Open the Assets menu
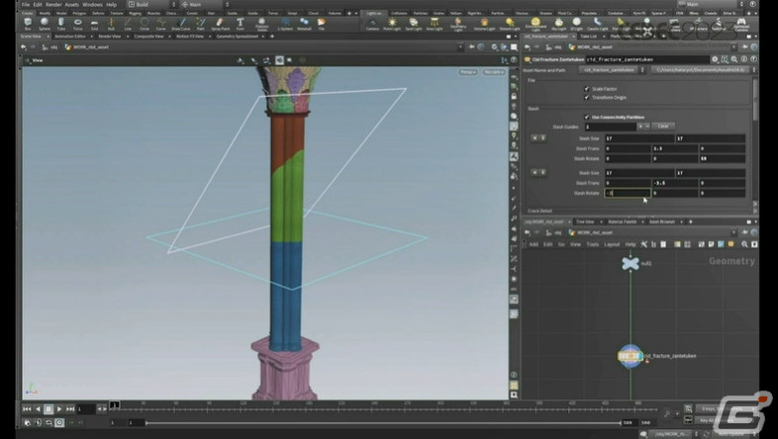Viewport: 778px width, 439px height. 72,5
